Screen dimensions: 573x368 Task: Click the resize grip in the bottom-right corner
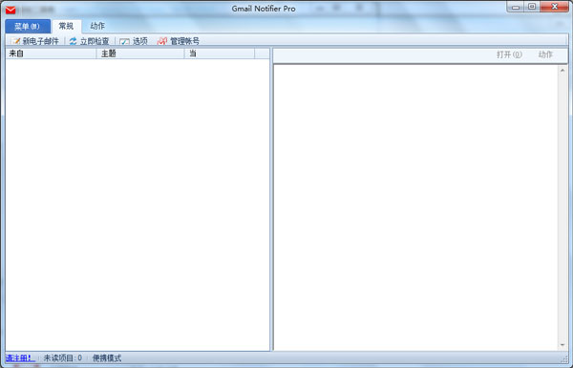564,359
